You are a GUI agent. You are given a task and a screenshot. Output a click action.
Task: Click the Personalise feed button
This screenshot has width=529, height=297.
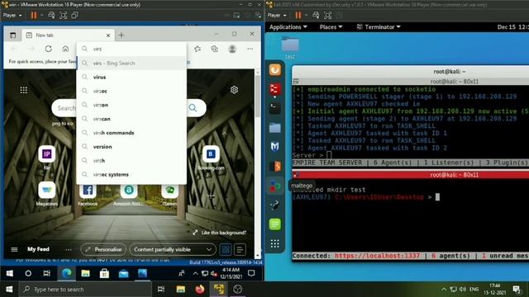pyautogui.click(x=103, y=249)
